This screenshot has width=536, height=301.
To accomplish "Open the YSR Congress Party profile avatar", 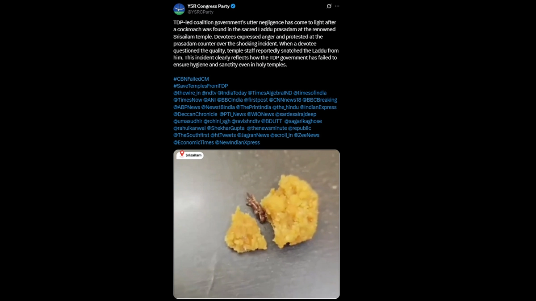I will click(179, 8).
